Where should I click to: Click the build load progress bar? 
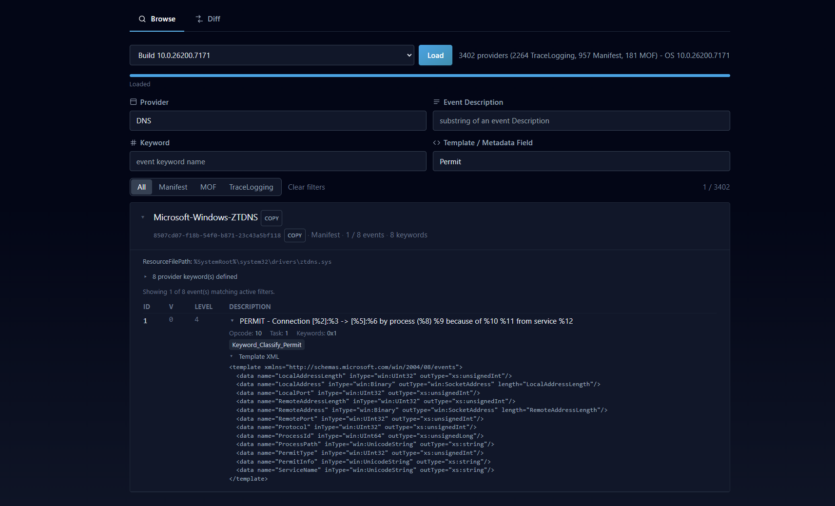click(429, 76)
